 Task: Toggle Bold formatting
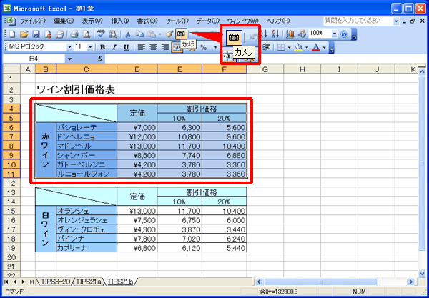(102, 48)
